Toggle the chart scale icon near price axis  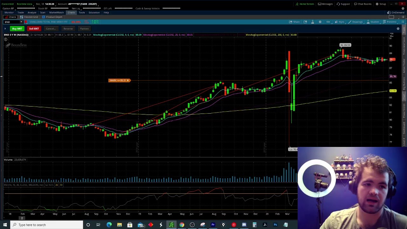coord(392,35)
